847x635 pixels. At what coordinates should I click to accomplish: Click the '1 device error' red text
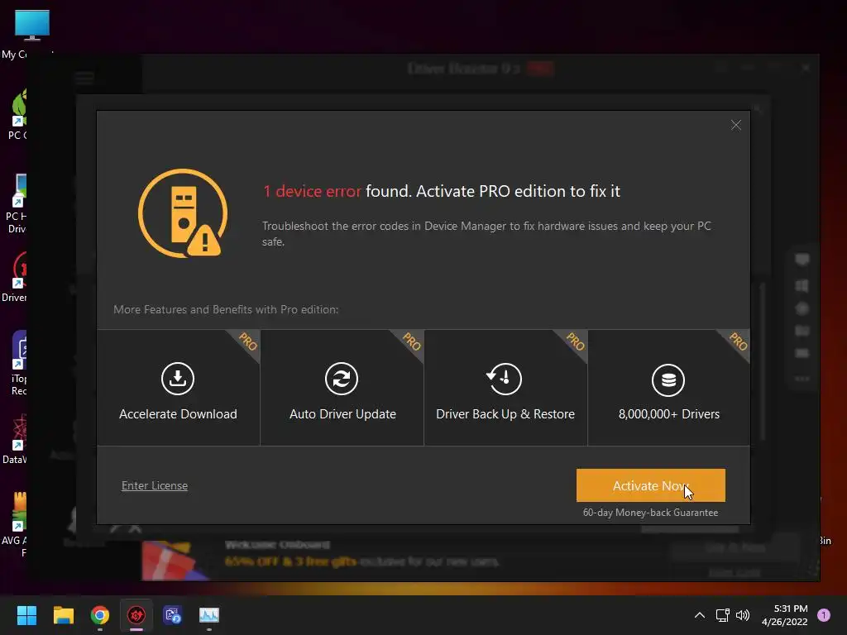point(312,191)
